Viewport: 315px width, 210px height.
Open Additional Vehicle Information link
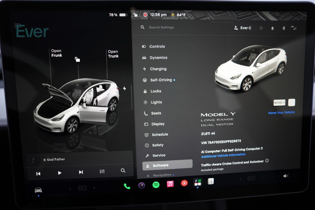click(223, 155)
